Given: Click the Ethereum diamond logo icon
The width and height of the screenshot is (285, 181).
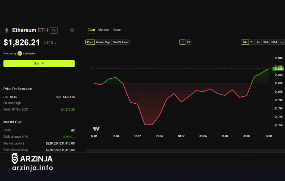Looking at the screenshot, I should [7, 30].
